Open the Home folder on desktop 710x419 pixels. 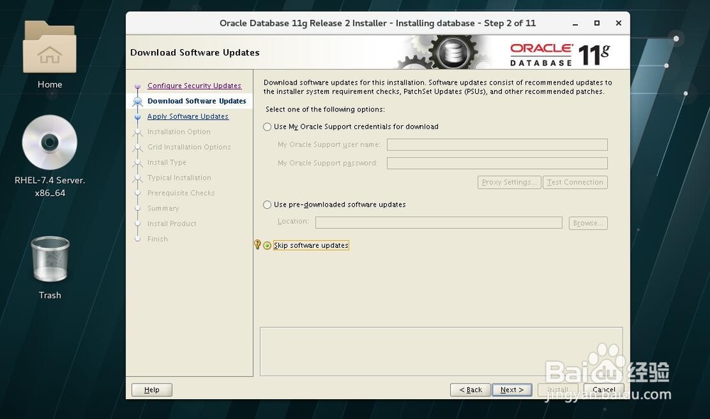(49, 53)
